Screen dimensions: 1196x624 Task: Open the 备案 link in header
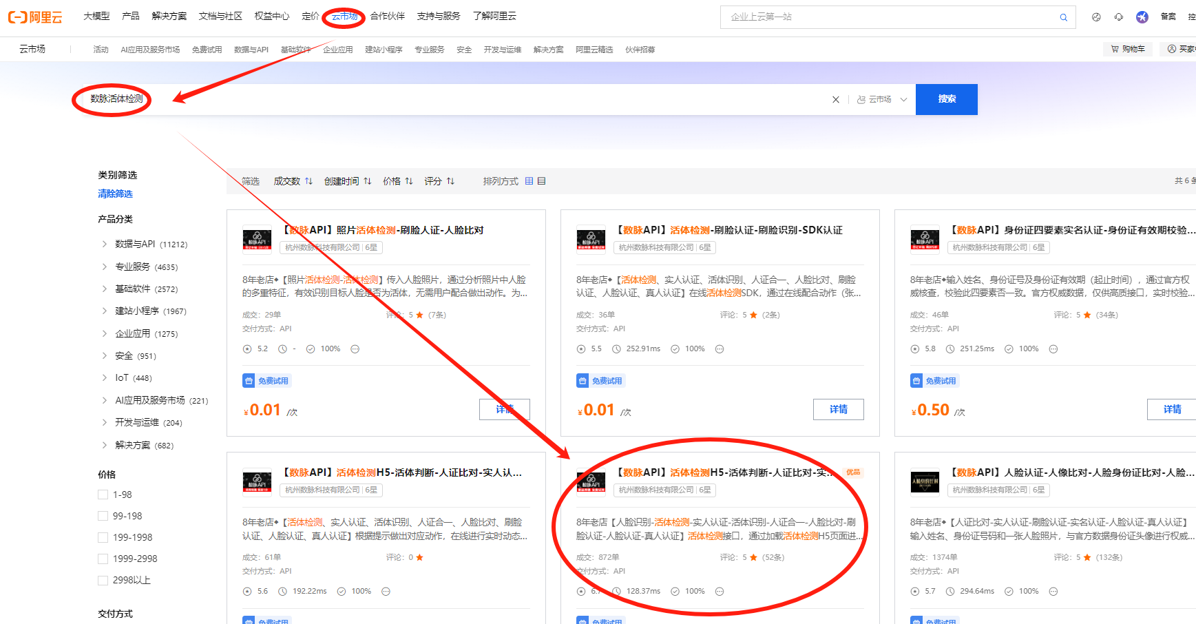1168,17
